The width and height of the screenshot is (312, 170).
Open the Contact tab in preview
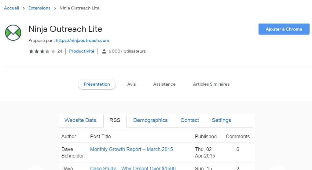click(x=190, y=120)
